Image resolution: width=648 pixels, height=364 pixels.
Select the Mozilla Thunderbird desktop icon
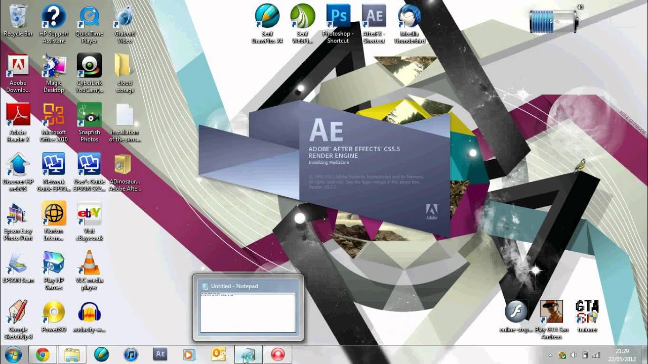coord(409,24)
